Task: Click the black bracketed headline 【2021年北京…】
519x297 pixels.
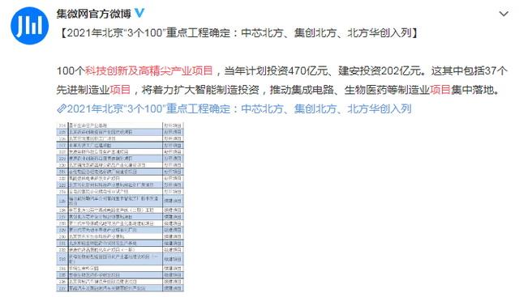Action: tap(238, 32)
